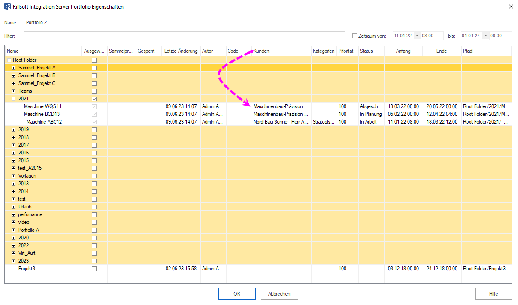Image resolution: width=518 pixels, height=305 pixels.
Task: Click the Abbrechen button
Action: pos(279,294)
